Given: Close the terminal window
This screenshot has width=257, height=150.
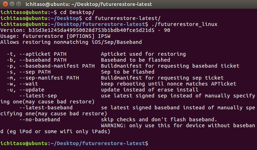Looking at the screenshot, I should point(5,4).
